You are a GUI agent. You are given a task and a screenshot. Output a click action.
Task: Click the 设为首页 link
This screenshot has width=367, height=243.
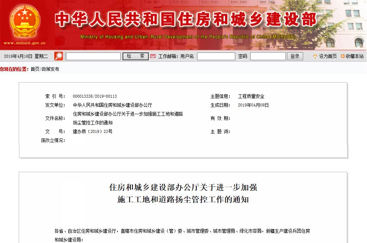pyautogui.click(x=328, y=56)
